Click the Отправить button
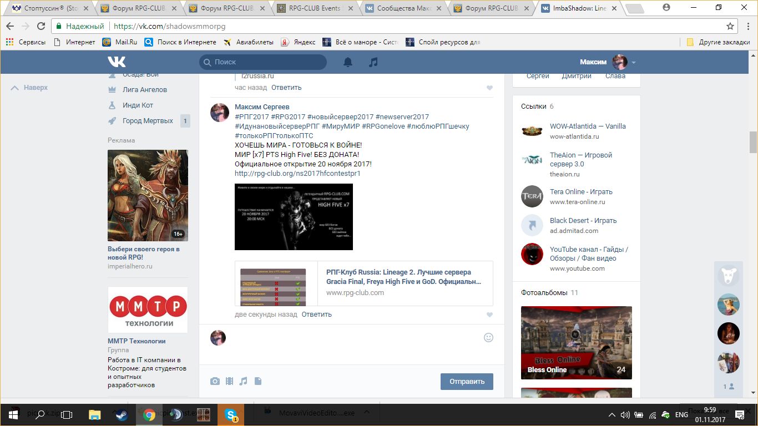Viewport: 758px width, 426px height. (467, 381)
